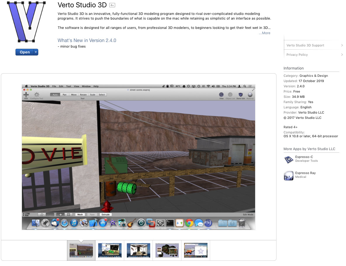Select the Auto tool segment in the preview

55,95
